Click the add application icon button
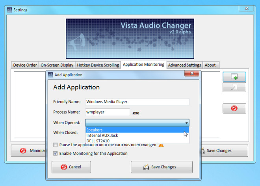The image size is (260, 186). (234, 77)
